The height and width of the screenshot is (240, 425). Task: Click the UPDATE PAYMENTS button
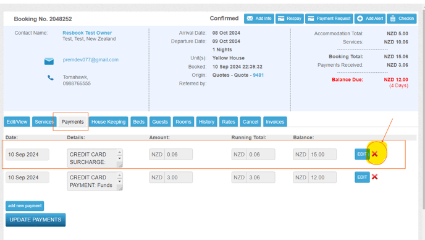tap(35, 220)
